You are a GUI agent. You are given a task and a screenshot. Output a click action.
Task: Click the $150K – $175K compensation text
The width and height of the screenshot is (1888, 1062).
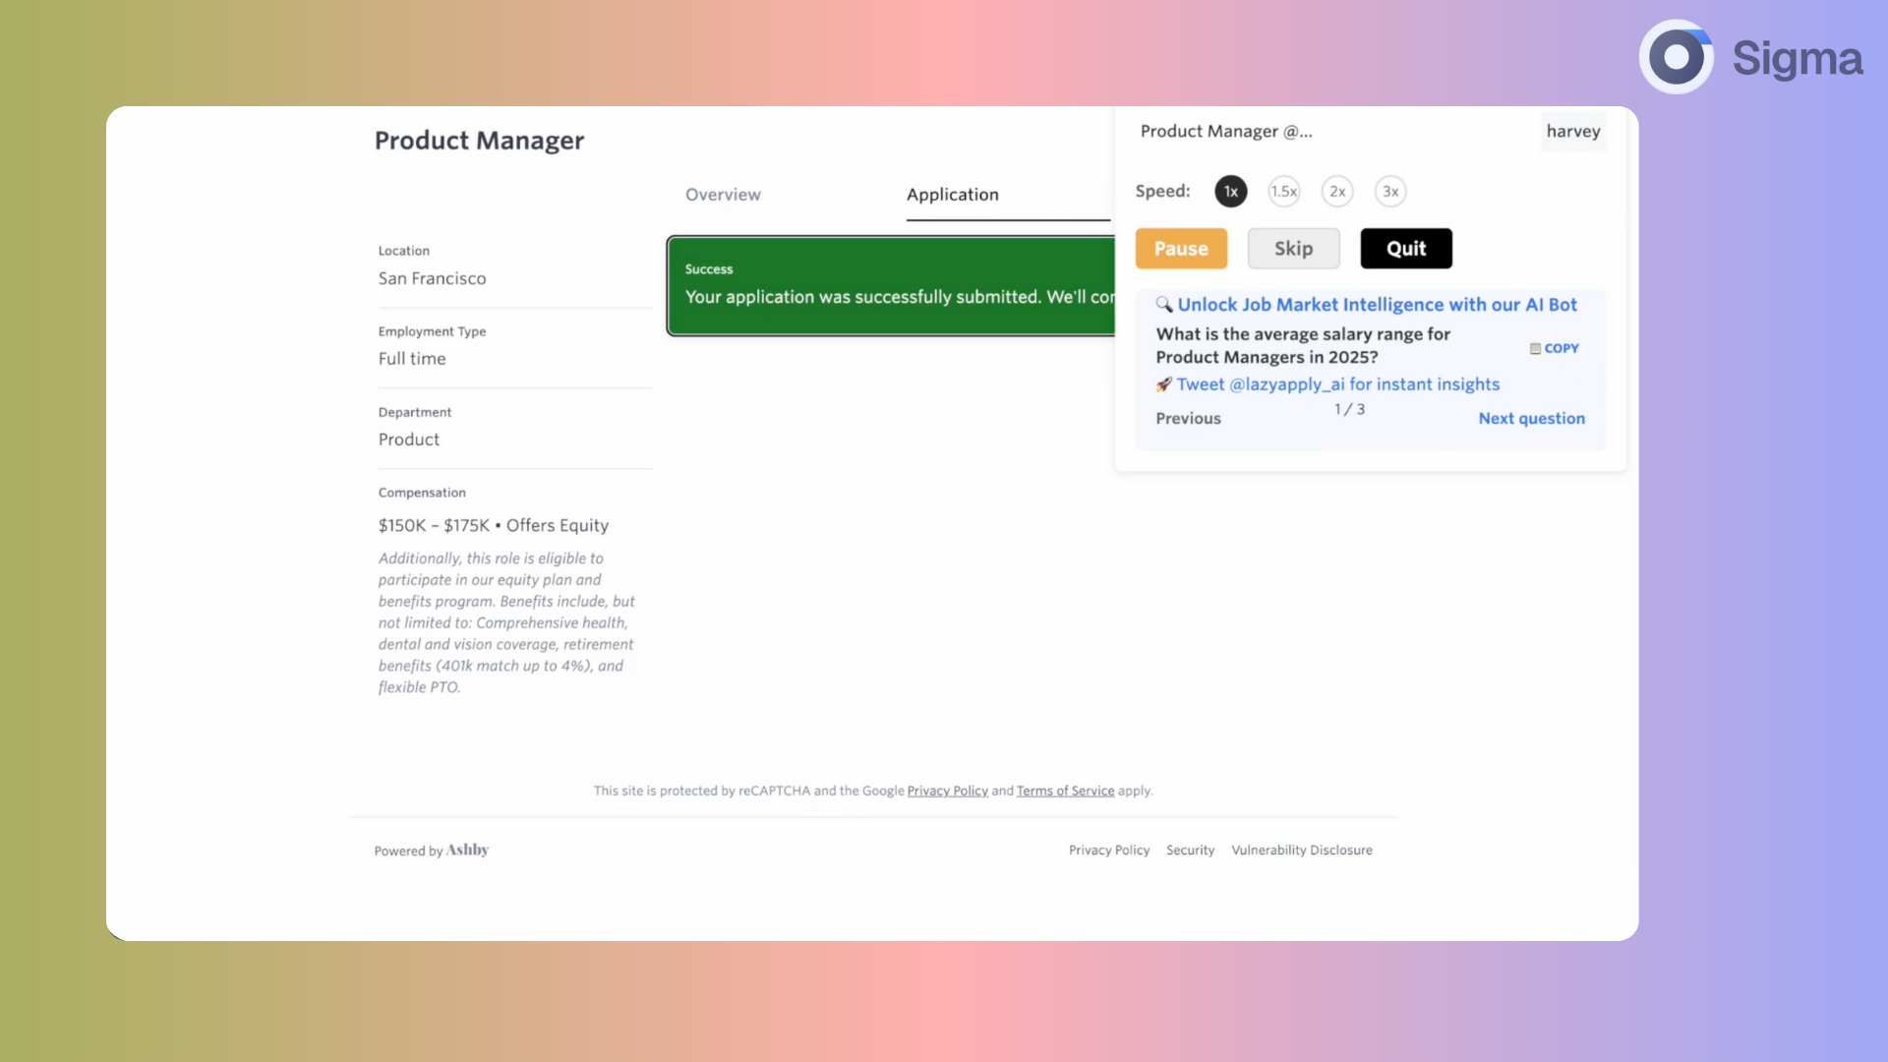coord(434,525)
